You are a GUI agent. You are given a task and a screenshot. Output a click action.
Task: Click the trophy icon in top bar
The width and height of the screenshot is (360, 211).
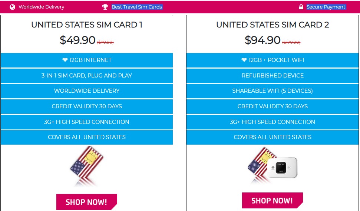coord(105,7)
